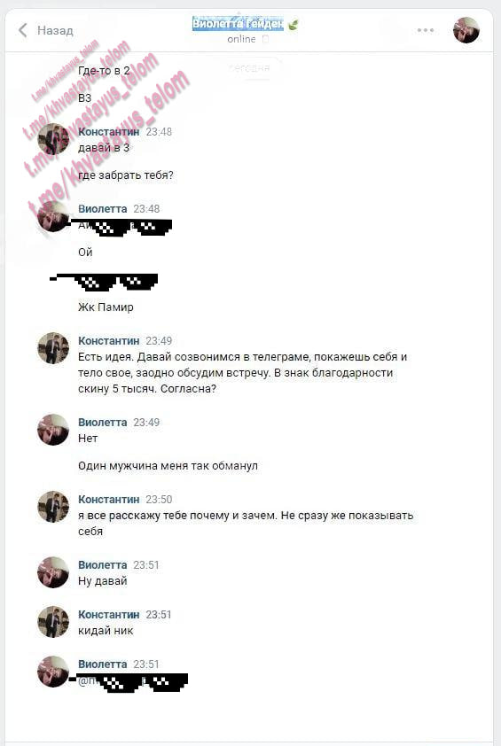Screen dimensions: 501x746
Task: Open Виолетта's name link at 23:49
Action: coord(102,422)
